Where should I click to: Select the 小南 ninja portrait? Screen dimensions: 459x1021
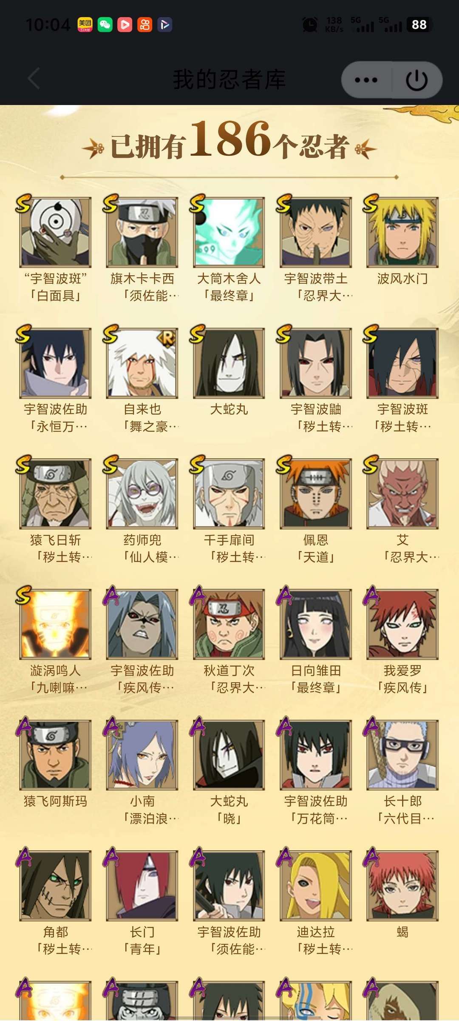tap(142, 755)
